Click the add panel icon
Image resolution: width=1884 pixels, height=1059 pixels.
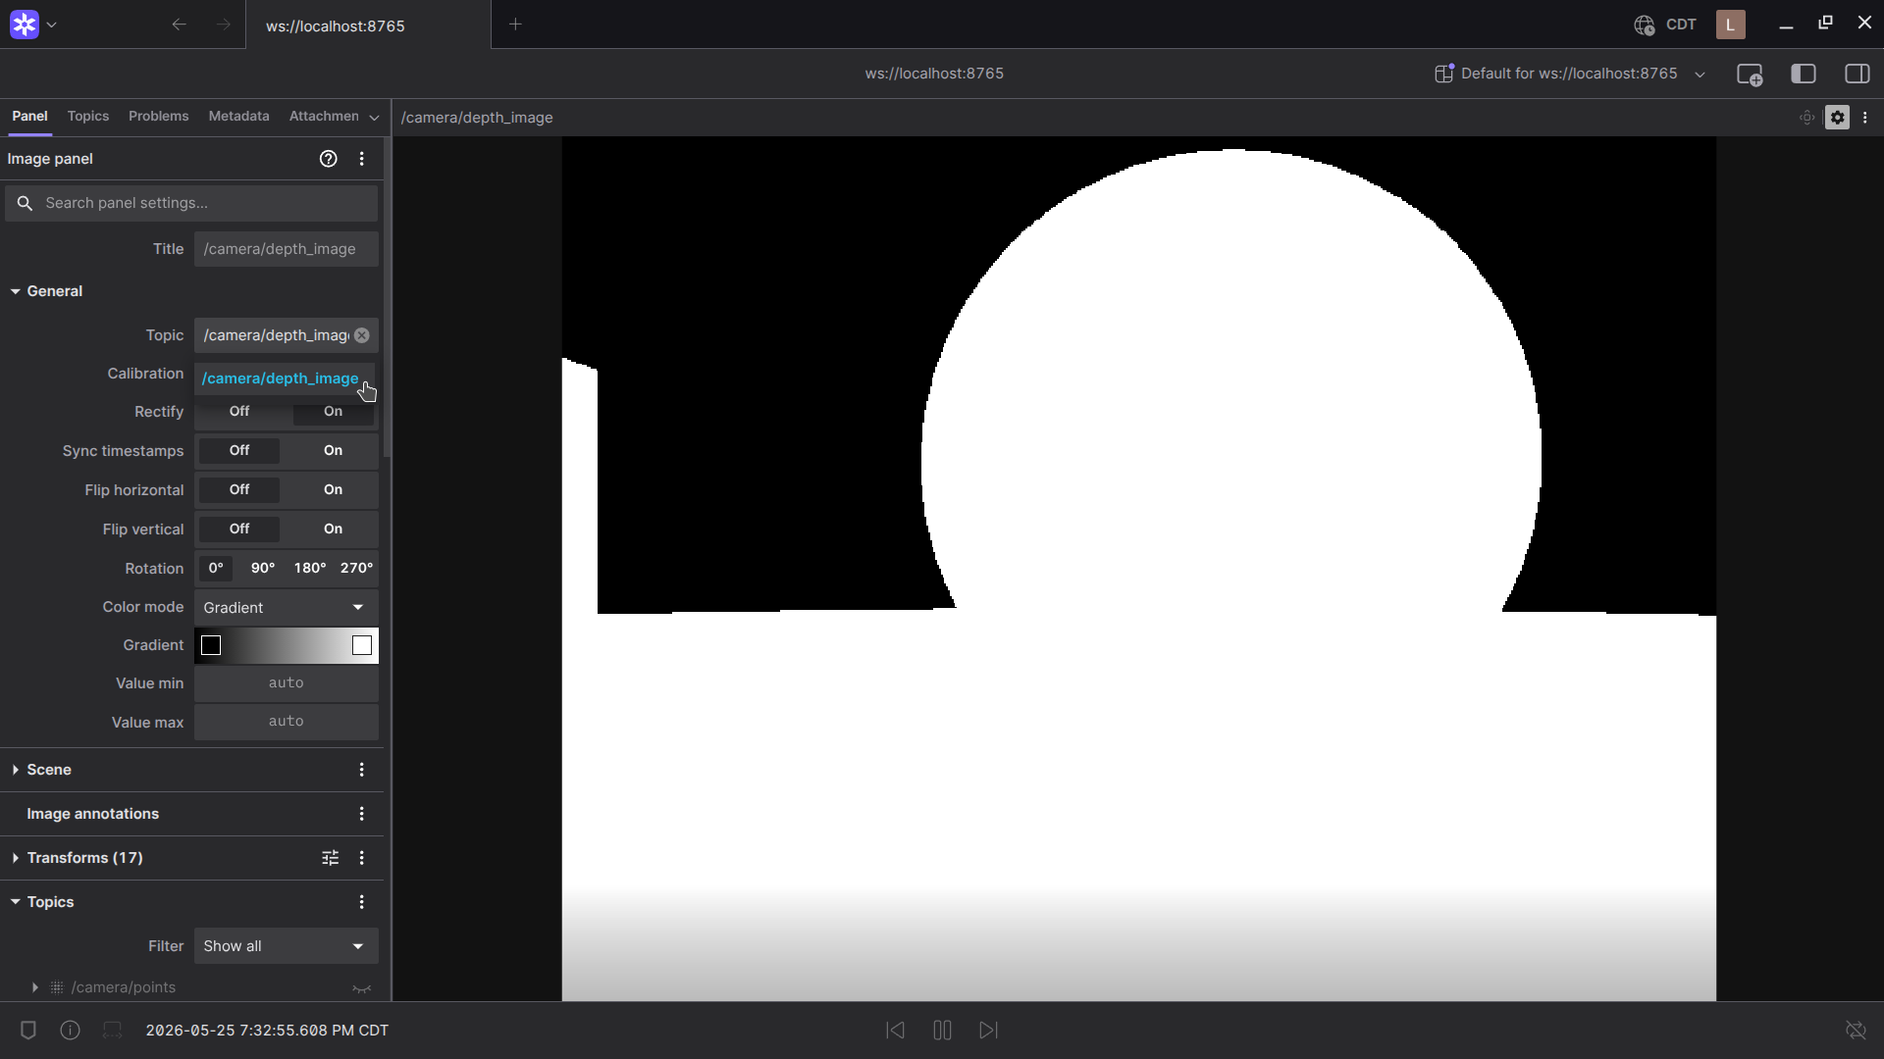pyautogui.click(x=1750, y=75)
